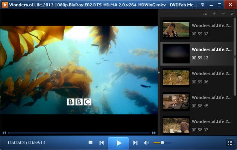Click the duration text 00:59:32
237x150 pixels.
[200, 34]
